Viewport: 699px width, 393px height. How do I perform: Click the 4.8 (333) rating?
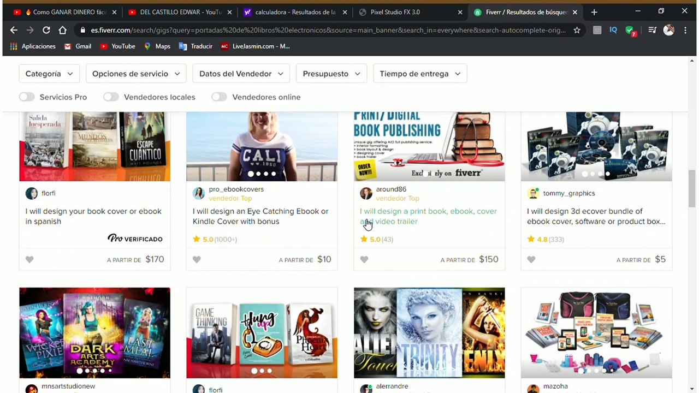click(546, 239)
